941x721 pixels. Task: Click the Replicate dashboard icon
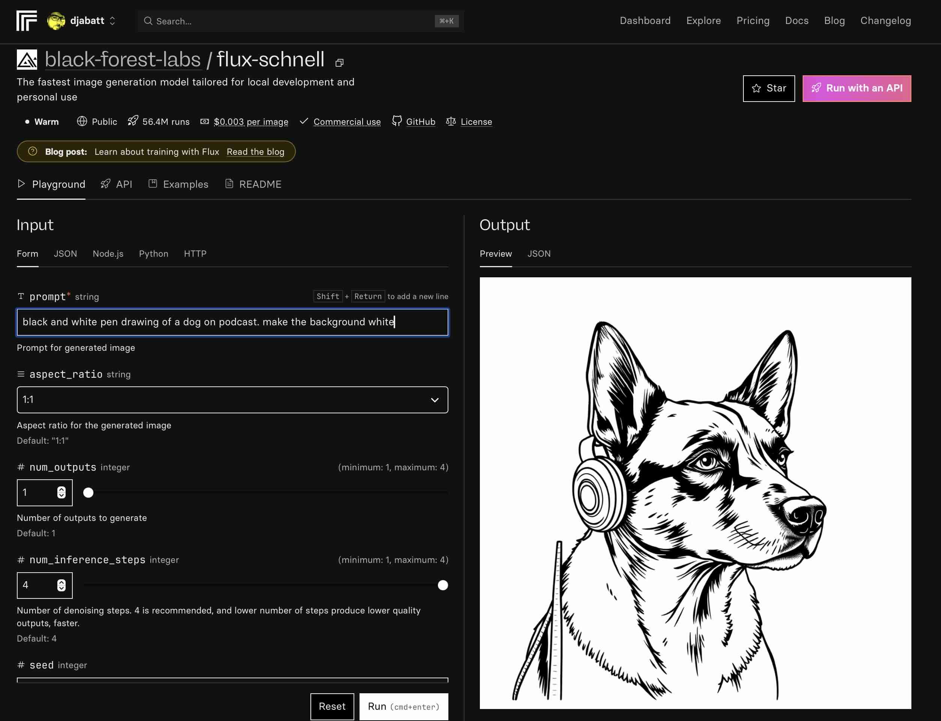point(27,21)
